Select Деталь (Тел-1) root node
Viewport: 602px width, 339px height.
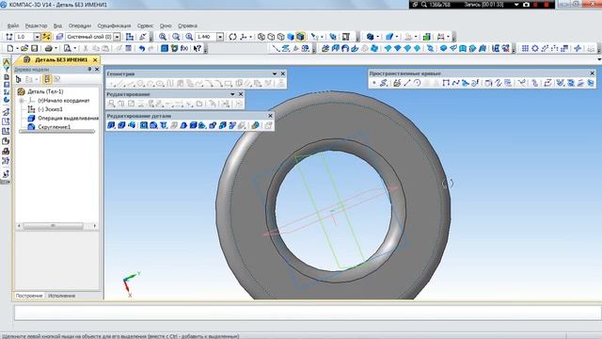point(45,92)
